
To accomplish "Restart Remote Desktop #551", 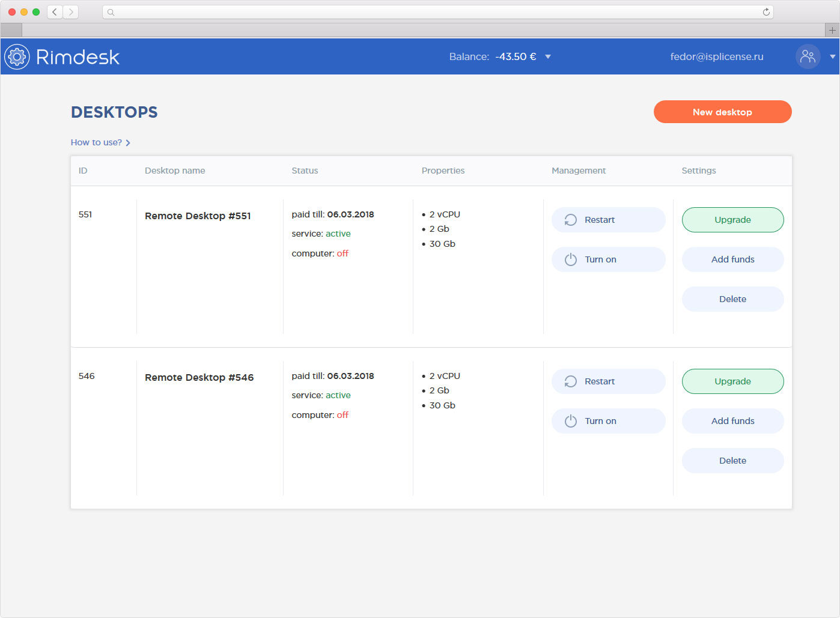I will coord(608,220).
